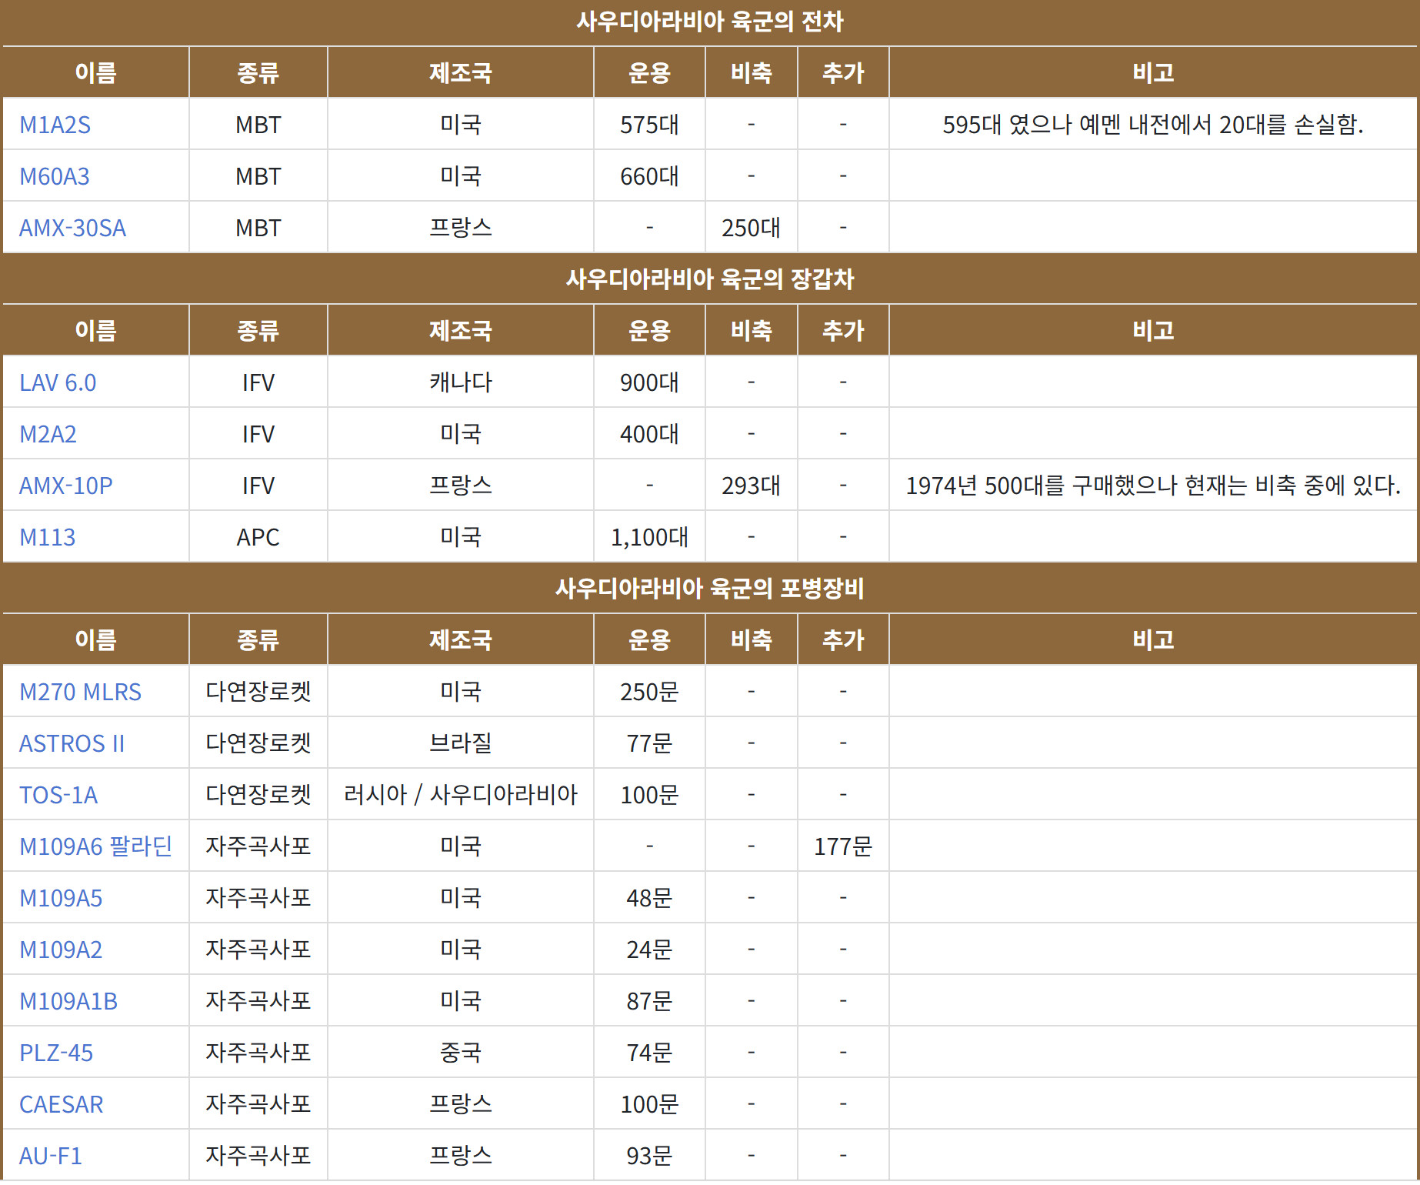This screenshot has width=1420, height=1185.
Task: Select the '74문' value for PLZ-45
Action: (649, 1053)
